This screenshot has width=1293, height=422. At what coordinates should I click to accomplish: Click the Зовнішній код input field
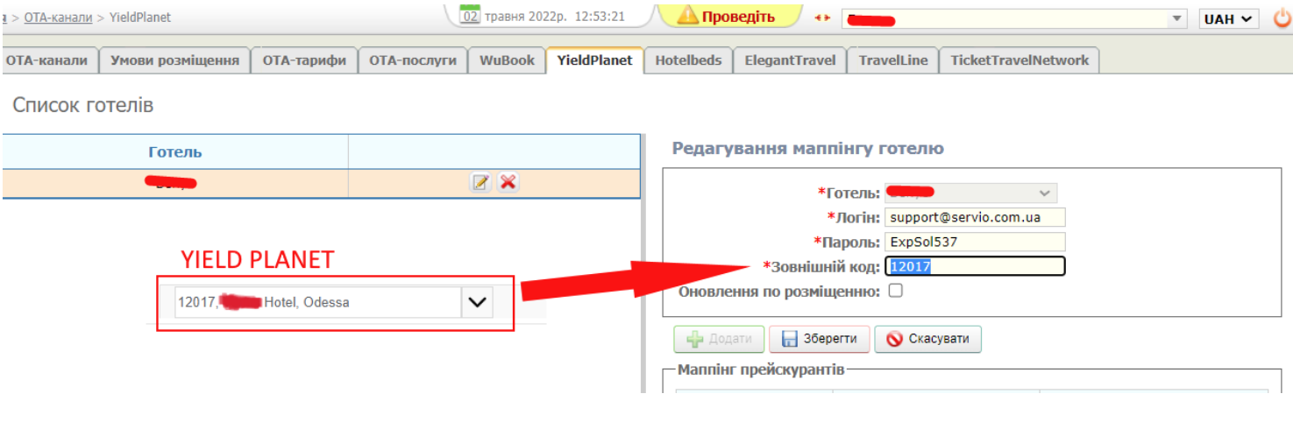tap(974, 266)
